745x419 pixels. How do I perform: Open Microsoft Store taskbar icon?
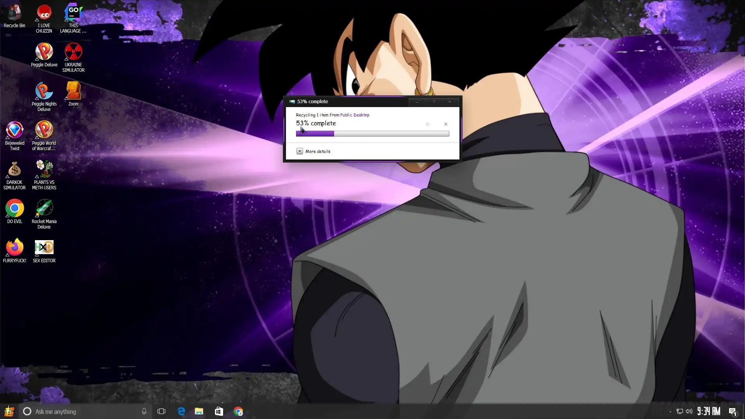219,411
